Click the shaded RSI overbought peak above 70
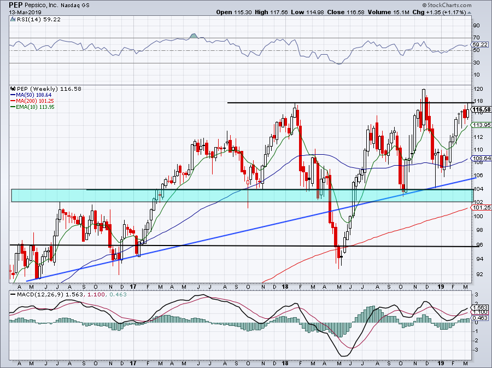 pos(194,36)
